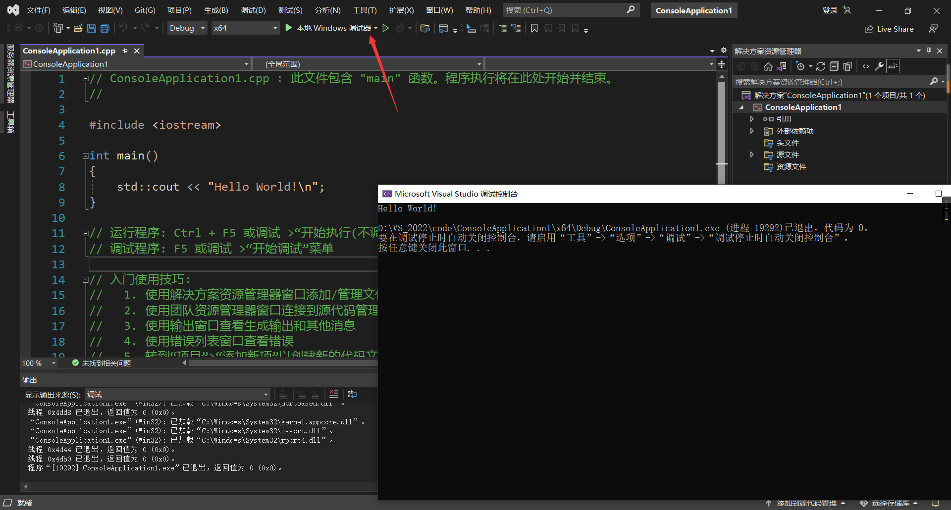Collapse the main() function code block

coord(85,156)
